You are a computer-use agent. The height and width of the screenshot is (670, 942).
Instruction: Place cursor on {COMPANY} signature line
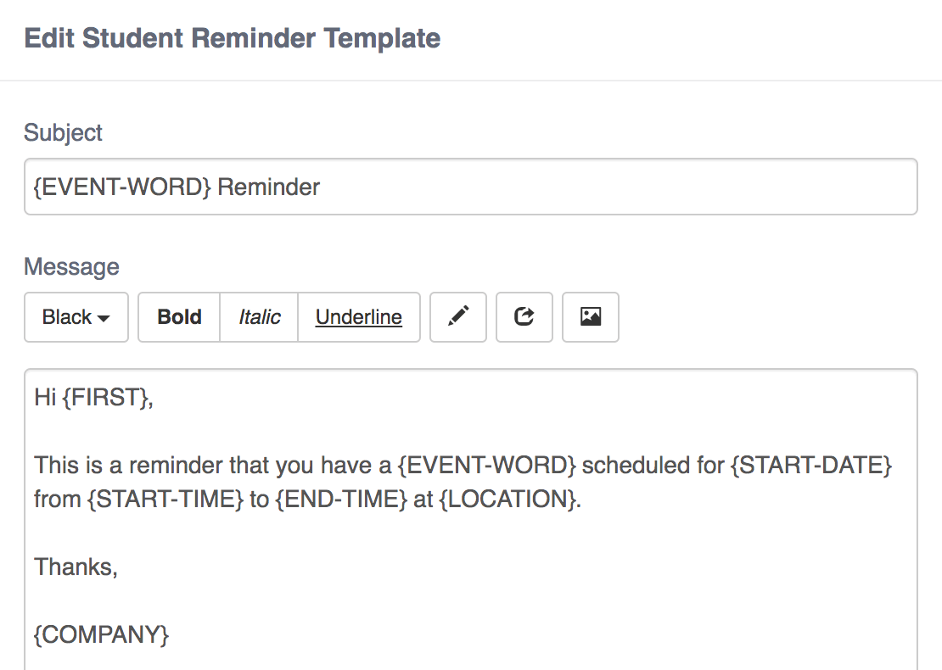point(101,634)
